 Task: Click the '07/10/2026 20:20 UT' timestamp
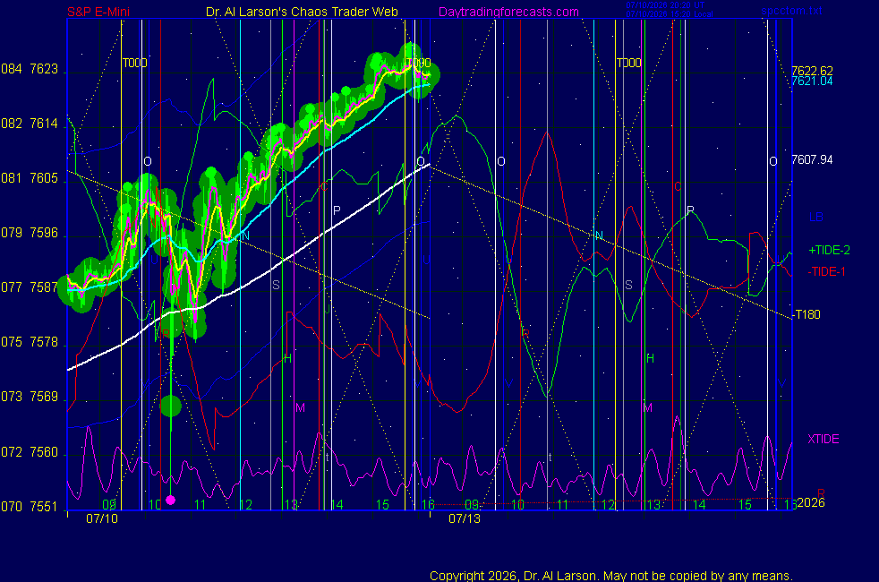click(665, 5)
